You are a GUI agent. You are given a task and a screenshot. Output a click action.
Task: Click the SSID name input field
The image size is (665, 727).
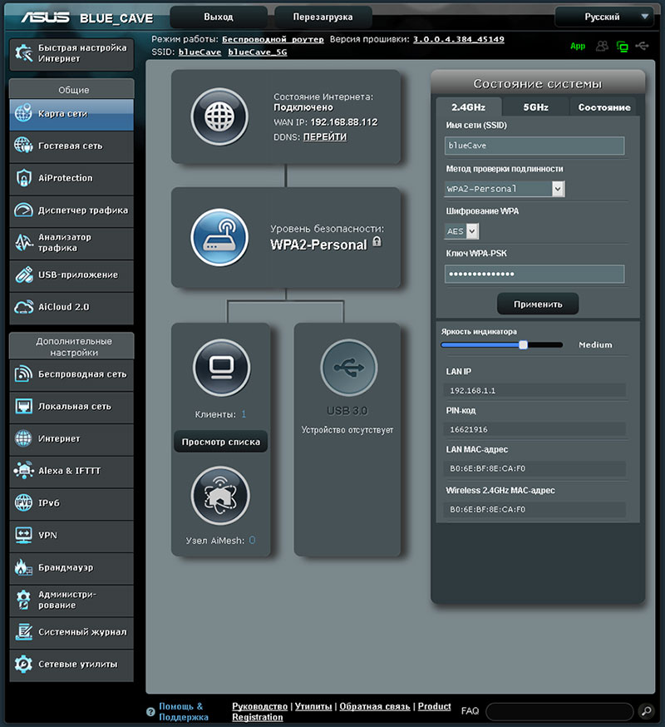click(534, 146)
